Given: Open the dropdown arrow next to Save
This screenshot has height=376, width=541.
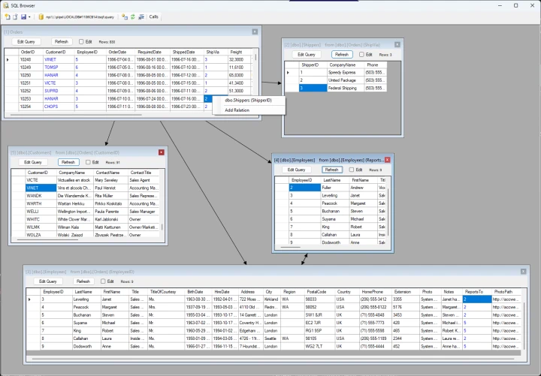Looking at the screenshot, I should tap(29, 17).
